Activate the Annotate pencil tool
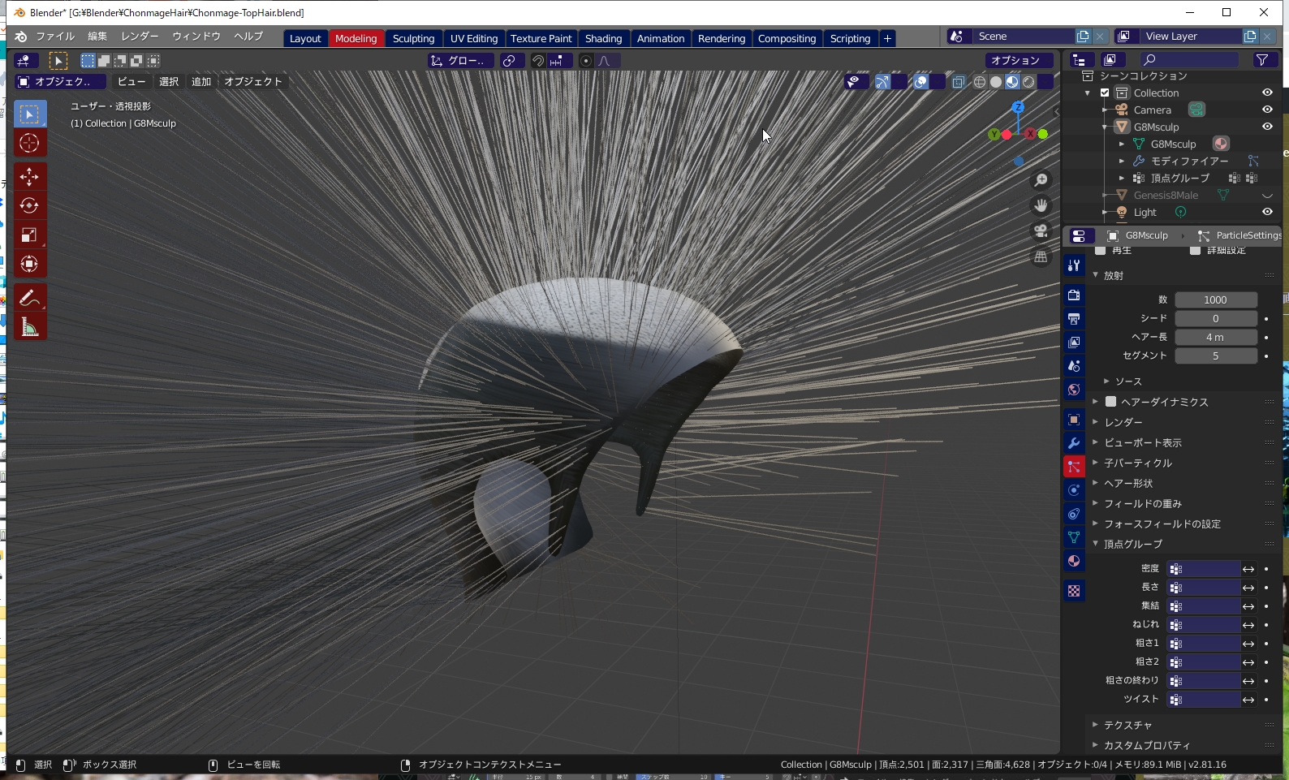This screenshot has height=780, width=1289. [x=29, y=298]
